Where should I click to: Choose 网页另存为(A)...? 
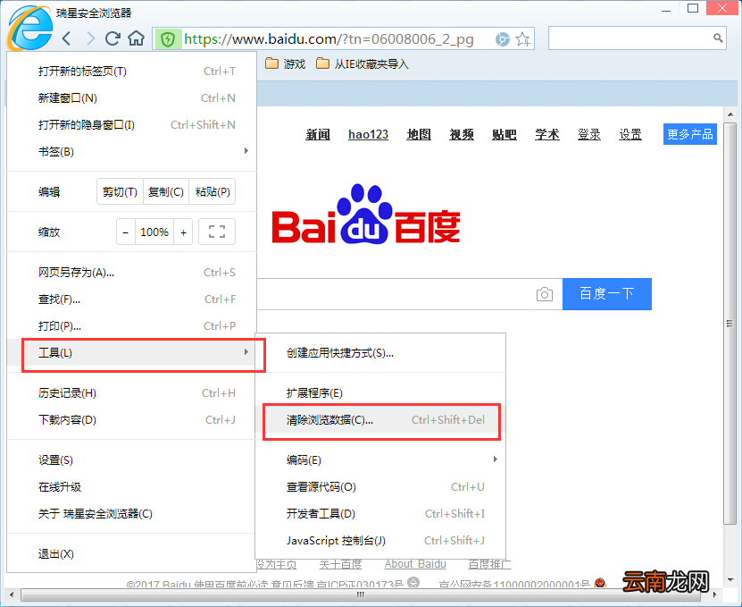(131, 273)
